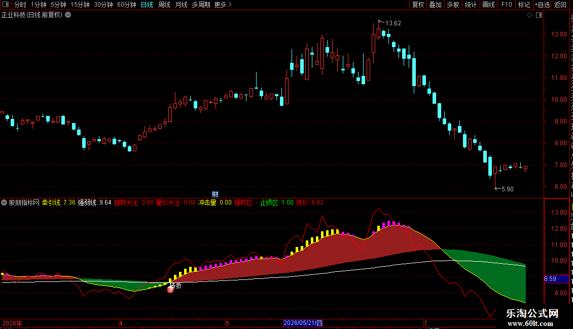573x329 pixels.
Task: Click the 量价关注: 0.00 value
Action: tap(176, 202)
